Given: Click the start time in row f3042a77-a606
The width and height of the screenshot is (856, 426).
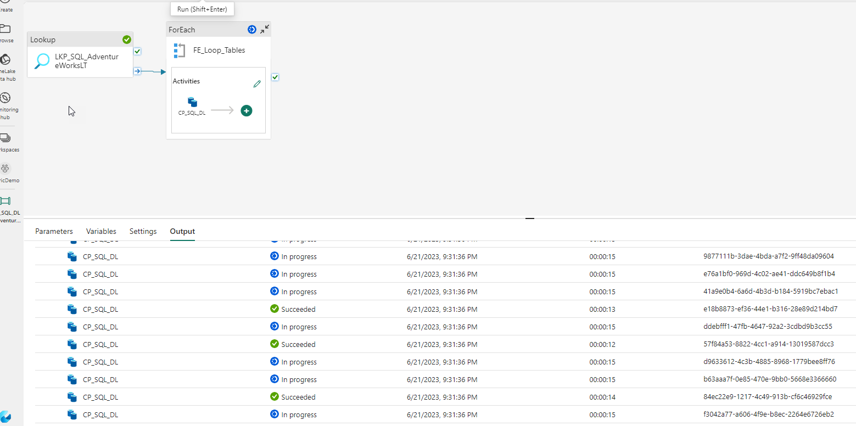Looking at the screenshot, I should click(442, 414).
